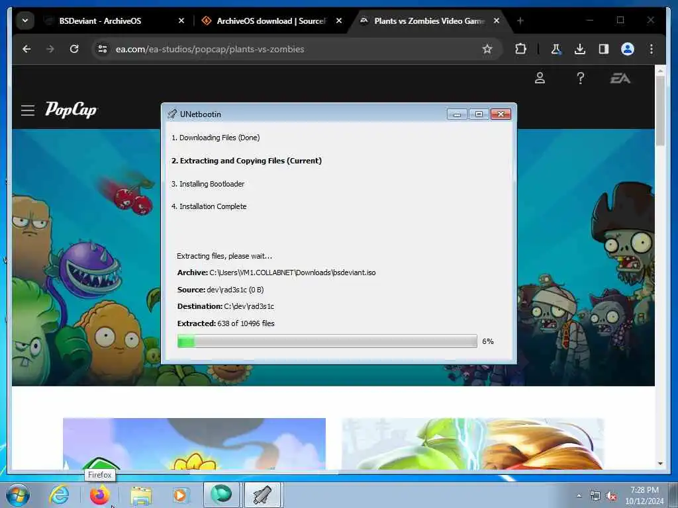Close the ArchiveOS download tab
Viewport: 678px width, 508px height.
339,21
